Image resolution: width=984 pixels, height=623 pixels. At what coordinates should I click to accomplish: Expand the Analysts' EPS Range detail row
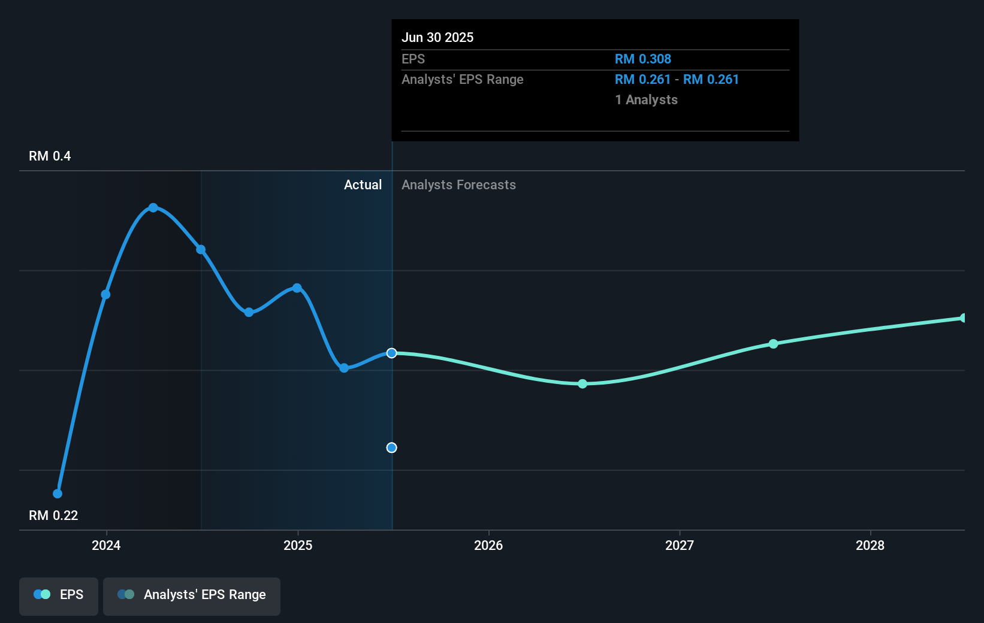[463, 79]
